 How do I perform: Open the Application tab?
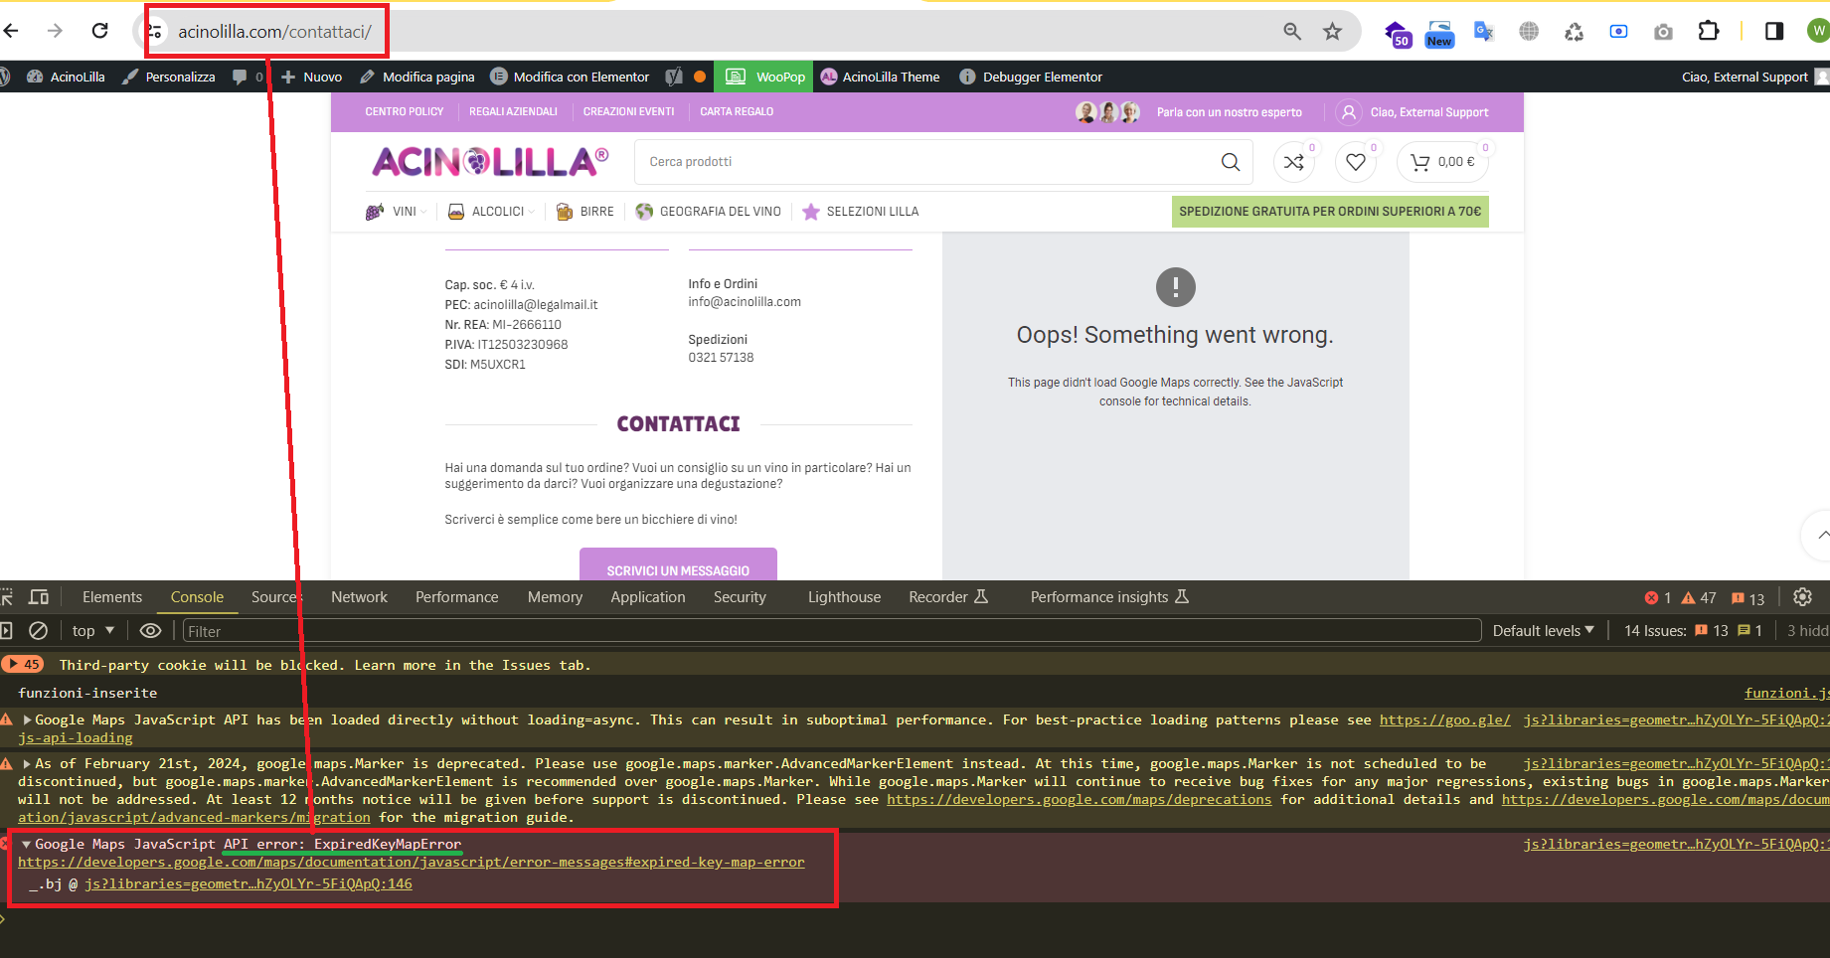(x=648, y=597)
